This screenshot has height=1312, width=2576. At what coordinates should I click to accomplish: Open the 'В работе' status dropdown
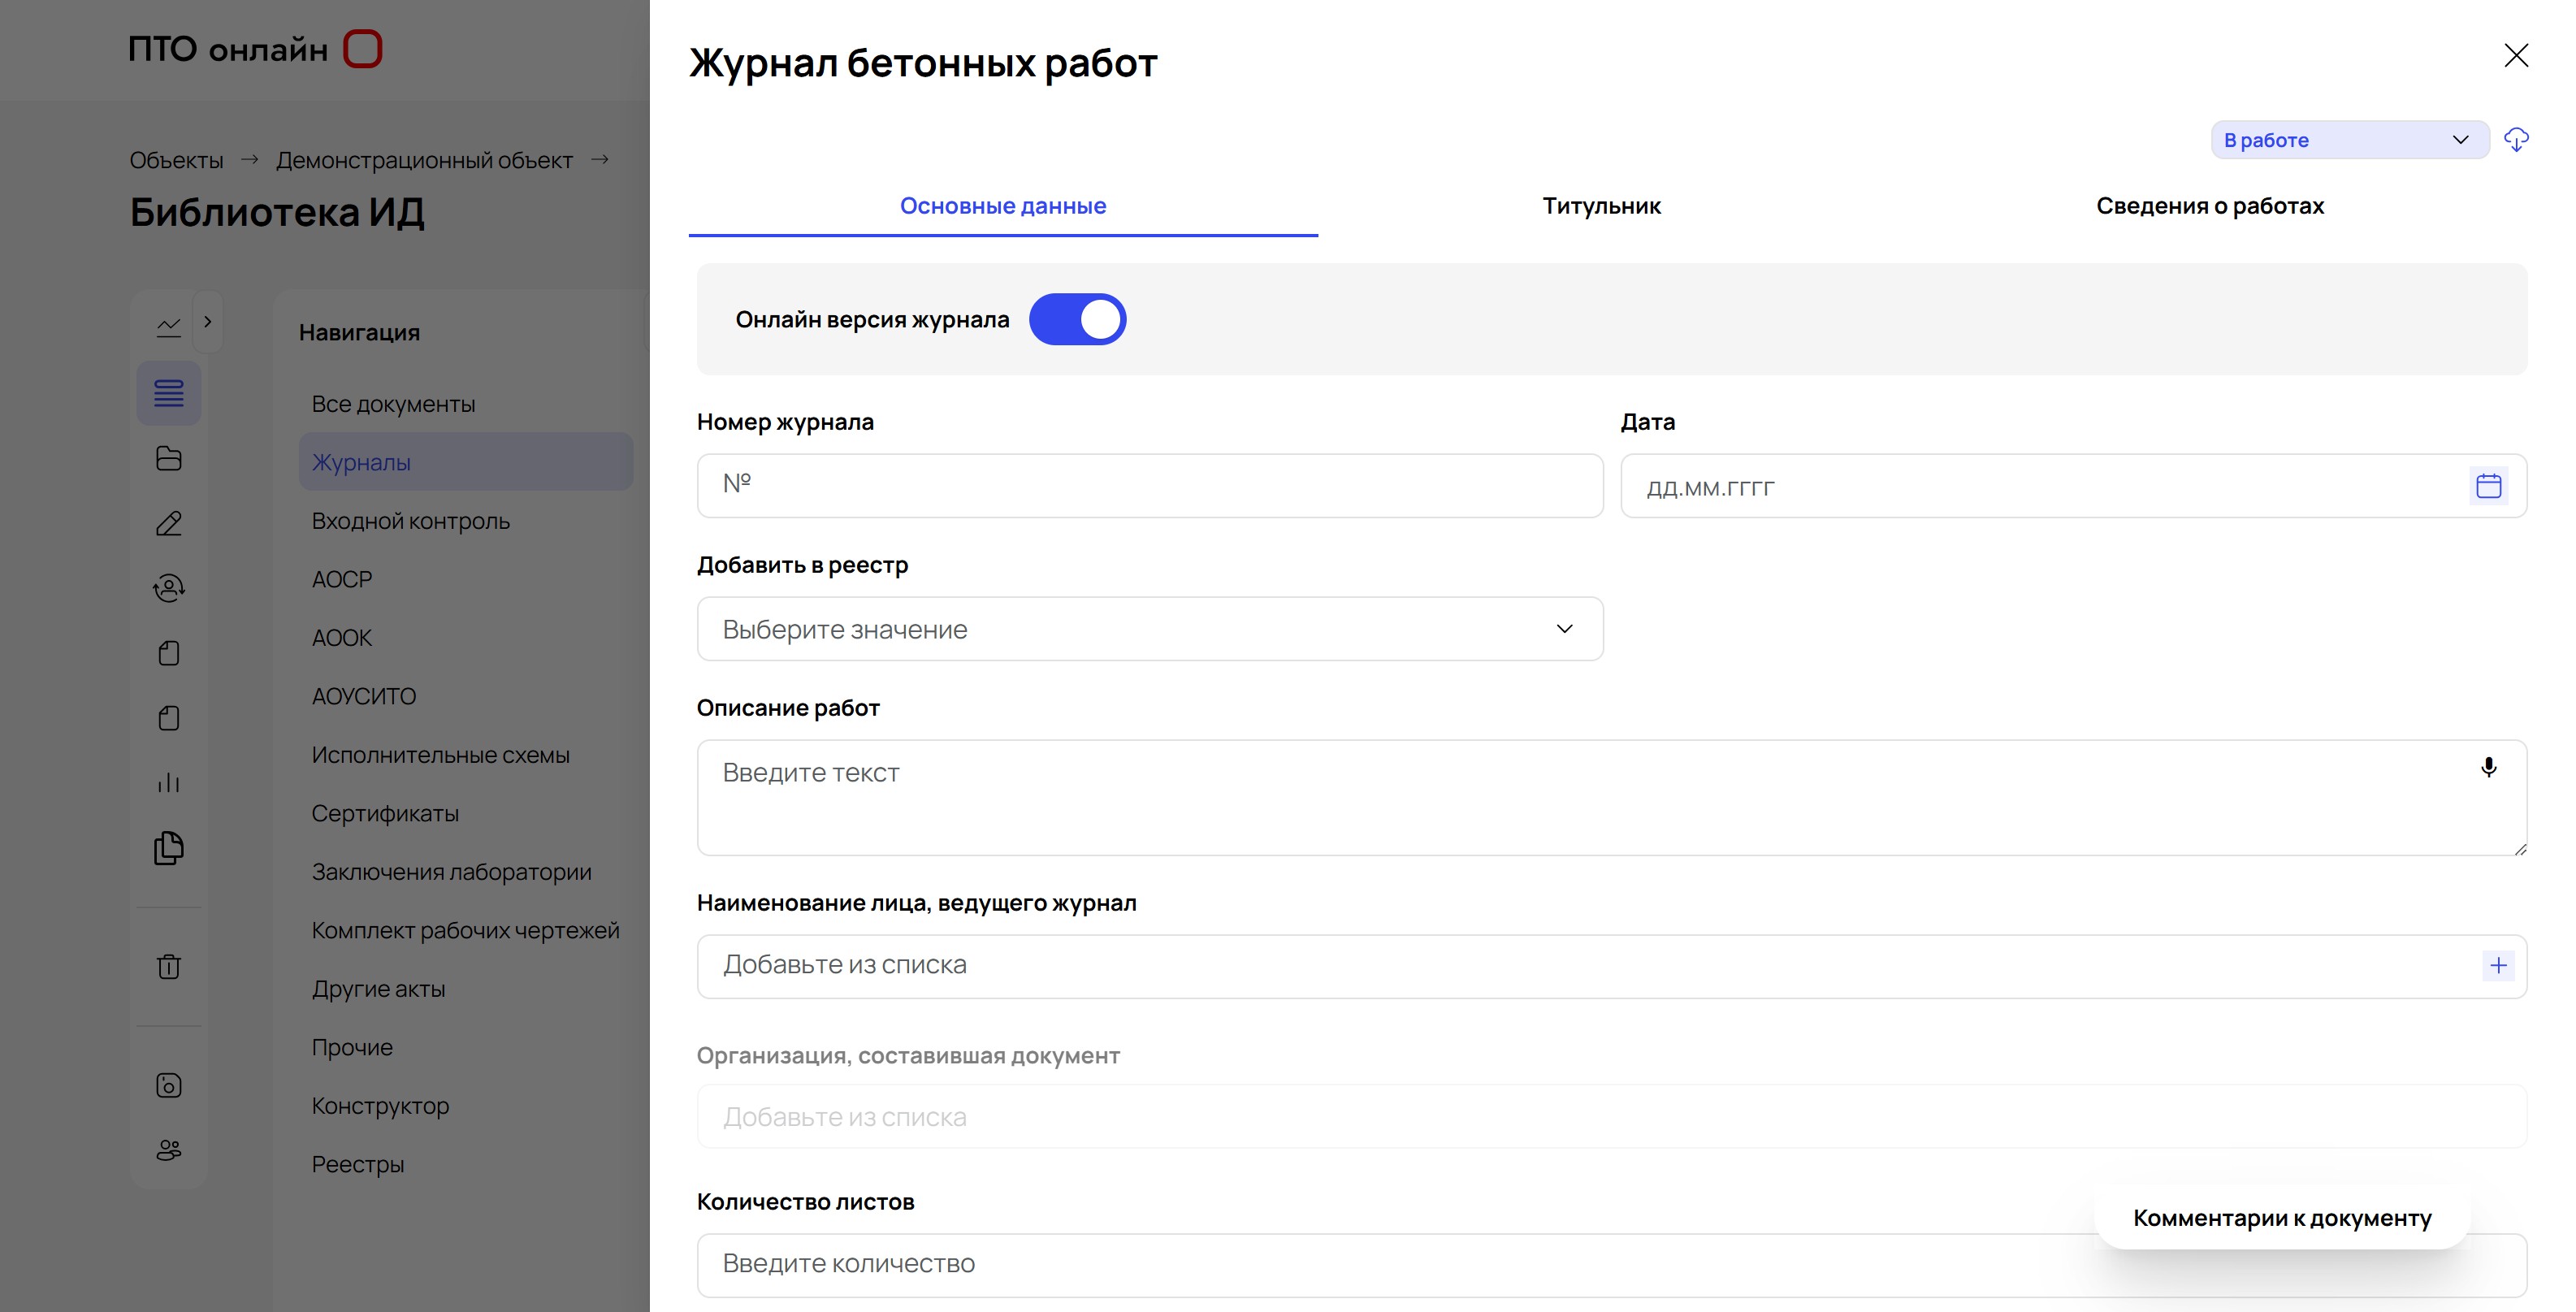(x=2349, y=140)
